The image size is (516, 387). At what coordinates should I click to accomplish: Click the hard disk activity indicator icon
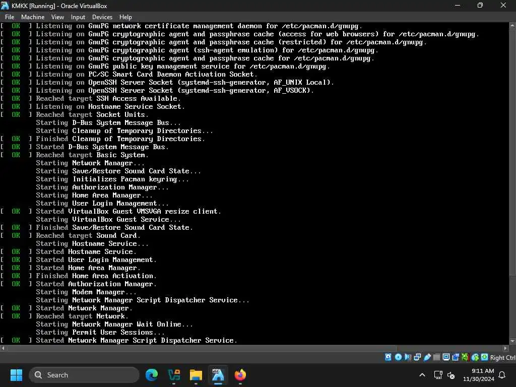click(388, 357)
